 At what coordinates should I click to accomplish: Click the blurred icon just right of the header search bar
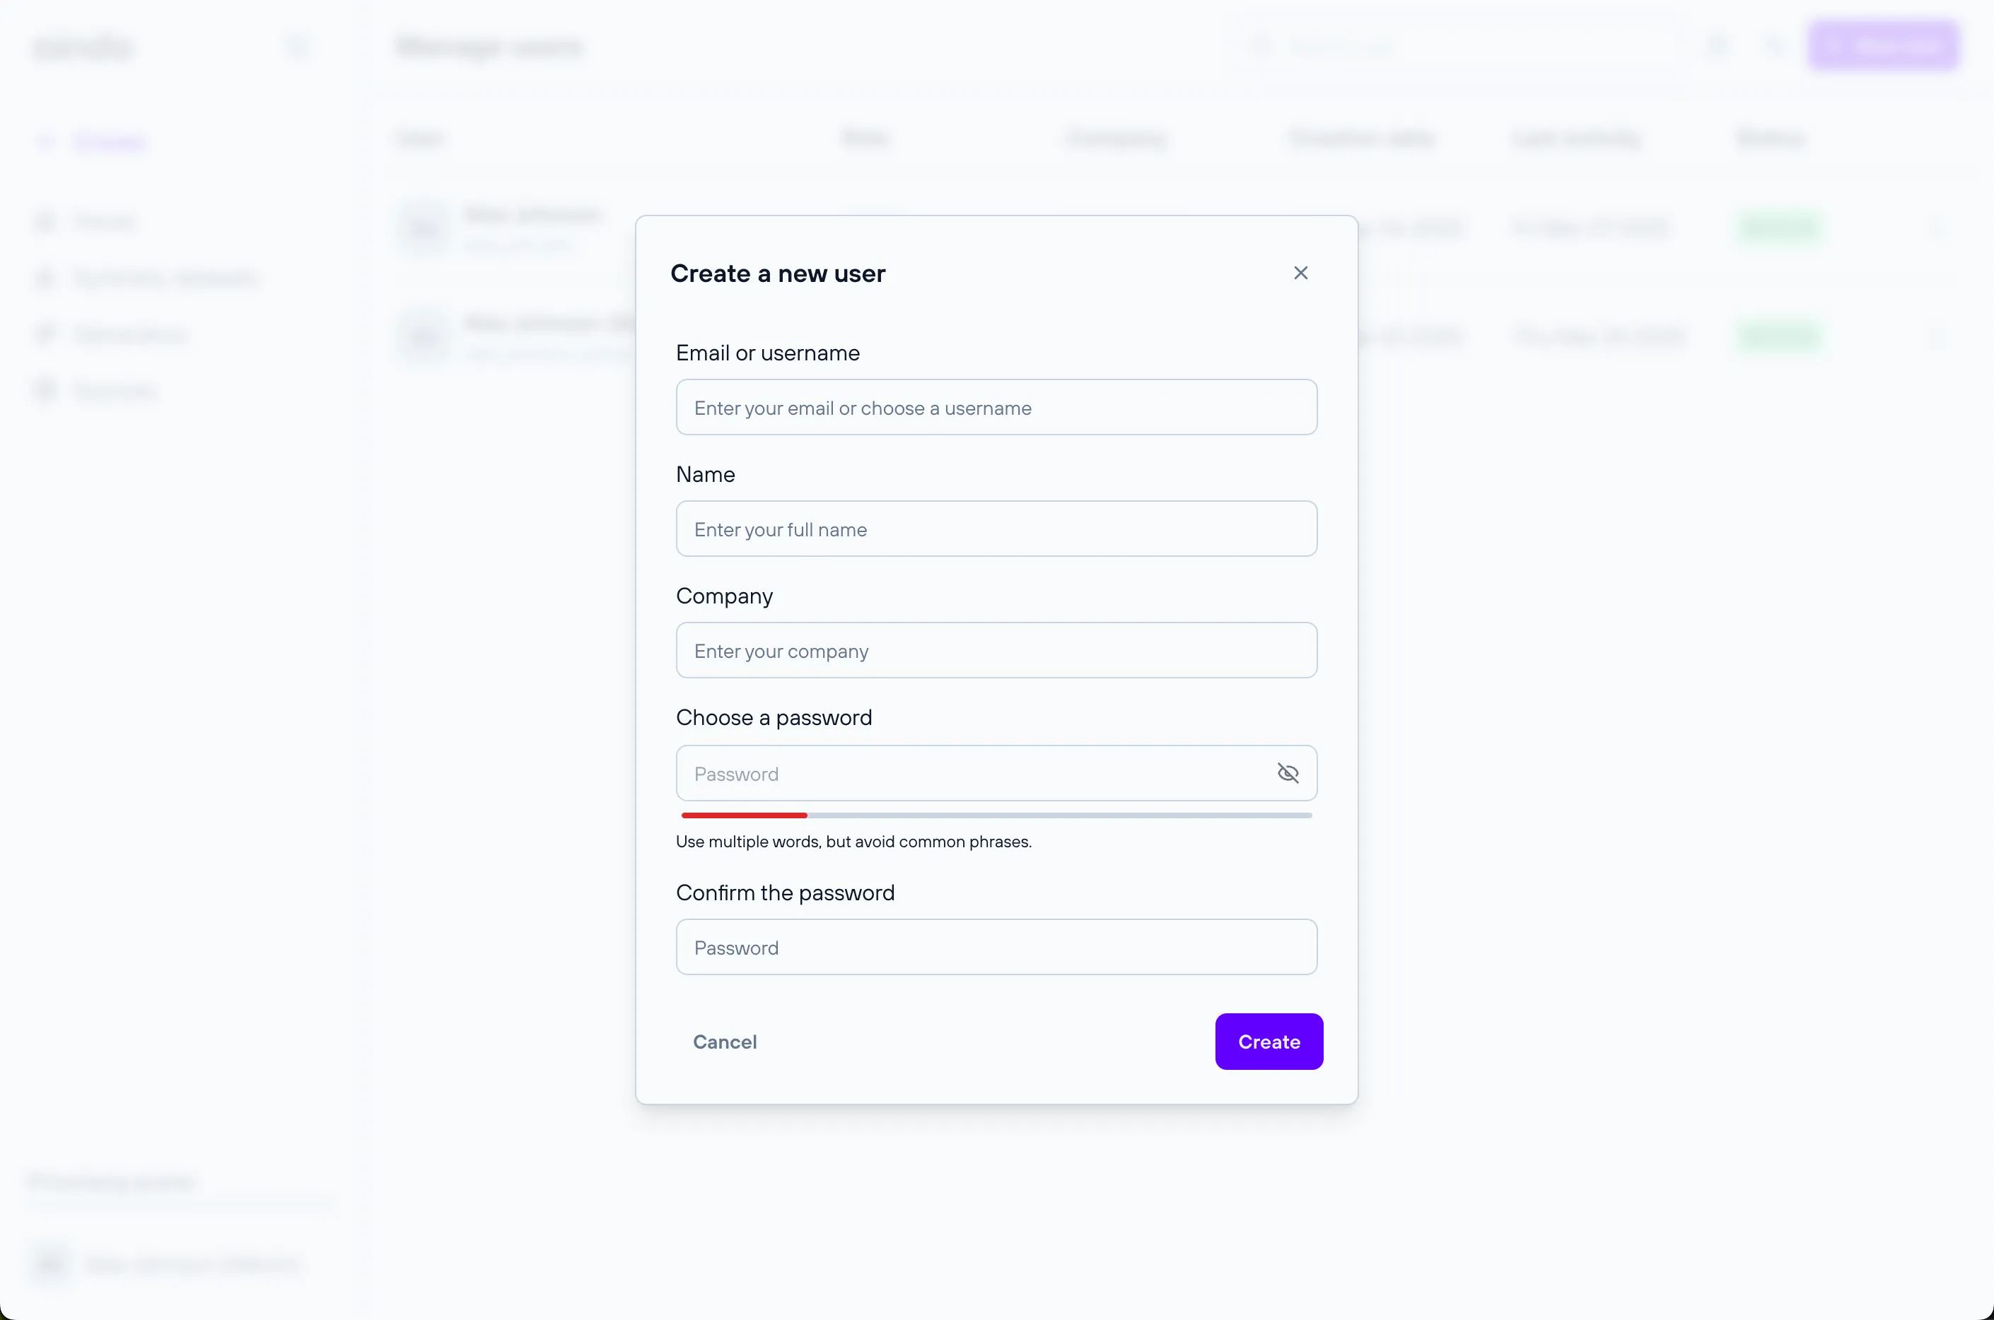point(1717,47)
